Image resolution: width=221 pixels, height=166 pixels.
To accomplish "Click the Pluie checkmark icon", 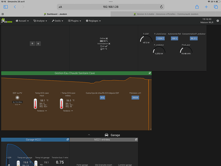I will pyautogui.click(x=106, y=46).
